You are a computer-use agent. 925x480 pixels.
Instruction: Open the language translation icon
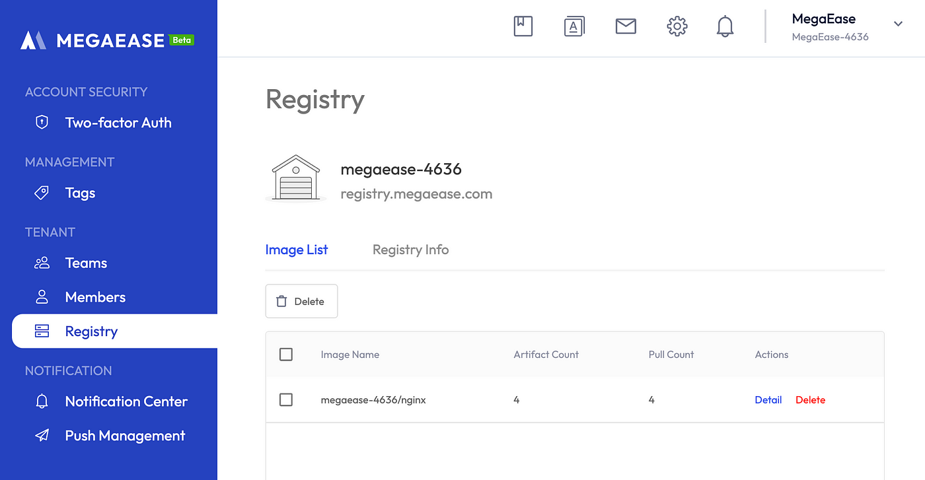pyautogui.click(x=574, y=26)
